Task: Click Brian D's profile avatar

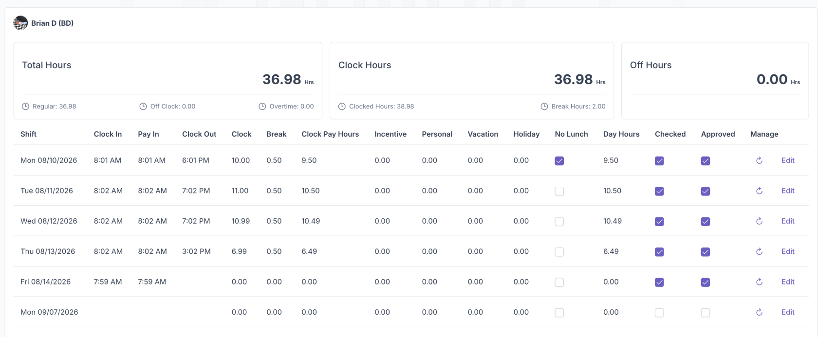Action: (x=20, y=23)
